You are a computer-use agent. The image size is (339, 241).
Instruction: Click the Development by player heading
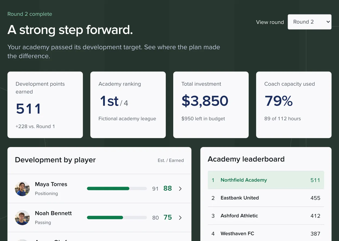pyautogui.click(x=55, y=160)
